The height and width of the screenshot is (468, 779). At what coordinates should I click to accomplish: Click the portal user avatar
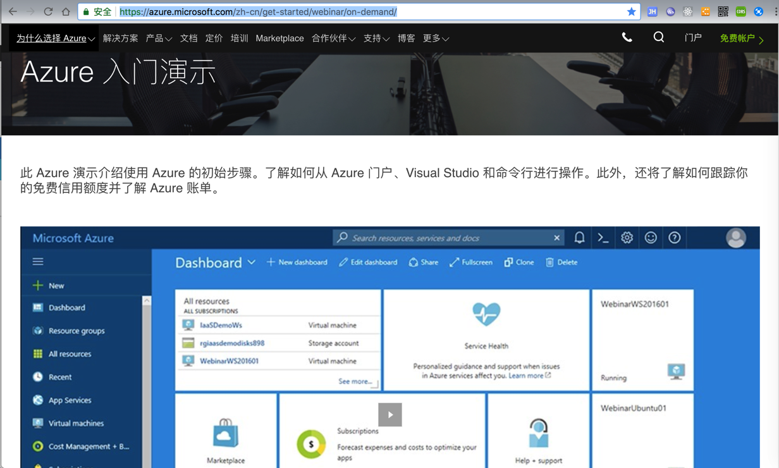pyautogui.click(x=736, y=238)
